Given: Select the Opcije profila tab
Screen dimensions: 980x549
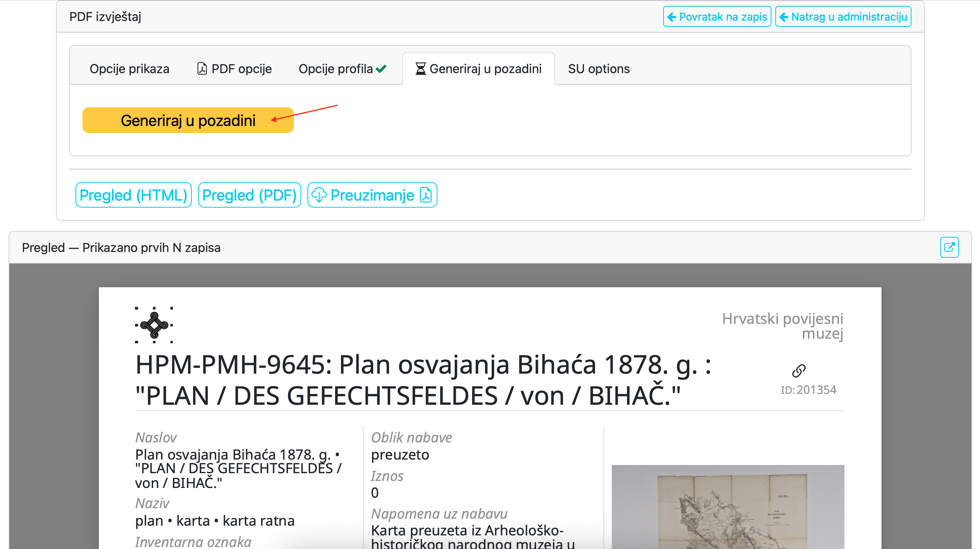Looking at the screenshot, I should [342, 69].
